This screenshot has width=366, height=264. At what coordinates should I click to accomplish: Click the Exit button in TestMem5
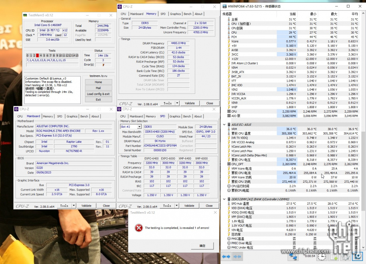tap(98, 100)
